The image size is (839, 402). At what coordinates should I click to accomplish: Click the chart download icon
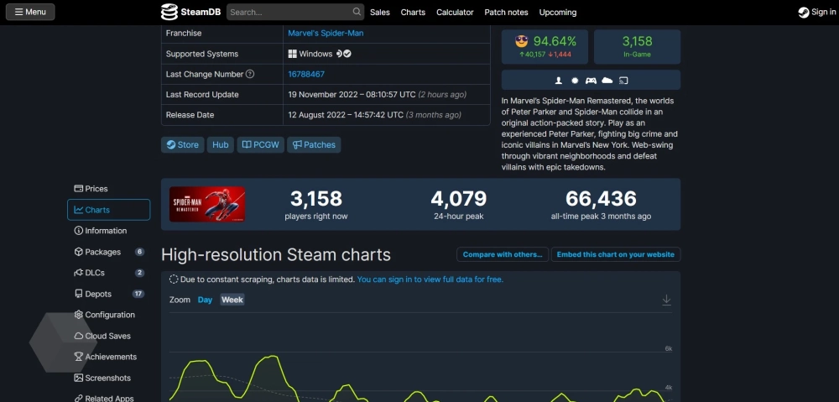coord(667,300)
